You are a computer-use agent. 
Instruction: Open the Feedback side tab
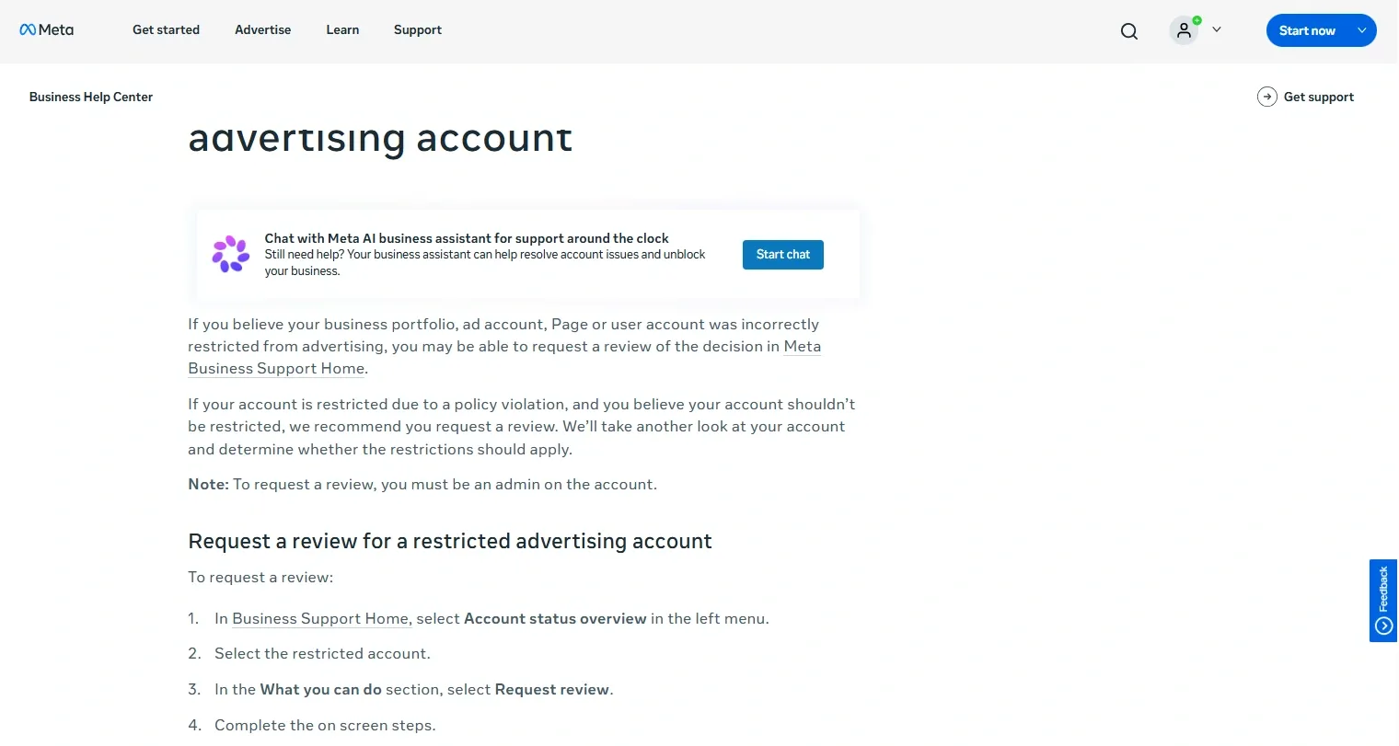pyautogui.click(x=1383, y=601)
